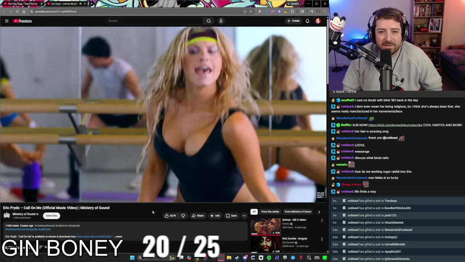Click the browser address bar URL
The height and width of the screenshot is (262, 465).
(56, 11)
